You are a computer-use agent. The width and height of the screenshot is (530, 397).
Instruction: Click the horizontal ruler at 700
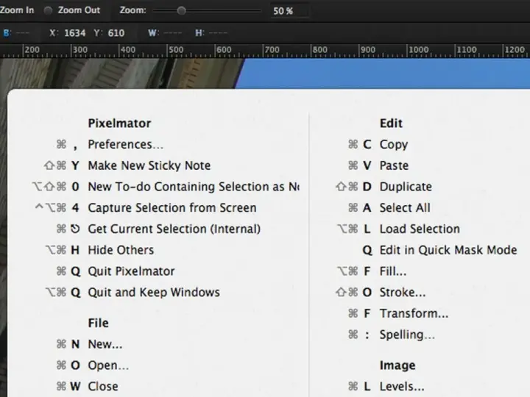(x=272, y=50)
